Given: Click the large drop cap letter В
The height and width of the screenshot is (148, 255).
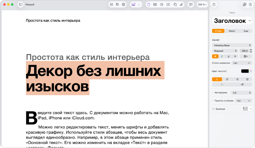Looking at the screenshot, I should click(32, 118).
